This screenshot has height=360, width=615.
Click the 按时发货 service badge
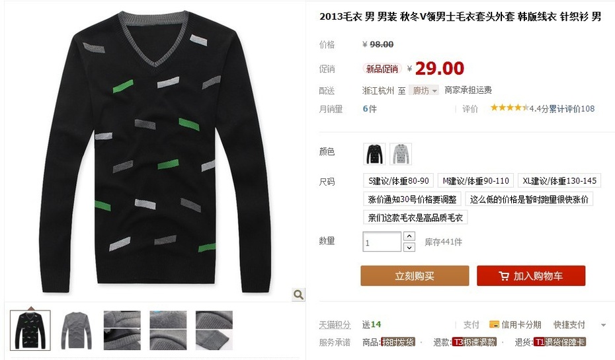pos(398,342)
